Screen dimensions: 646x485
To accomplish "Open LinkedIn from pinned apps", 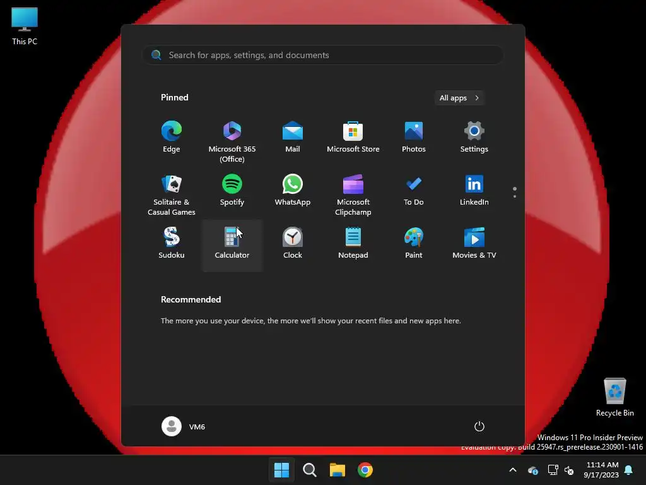I will [x=474, y=190].
